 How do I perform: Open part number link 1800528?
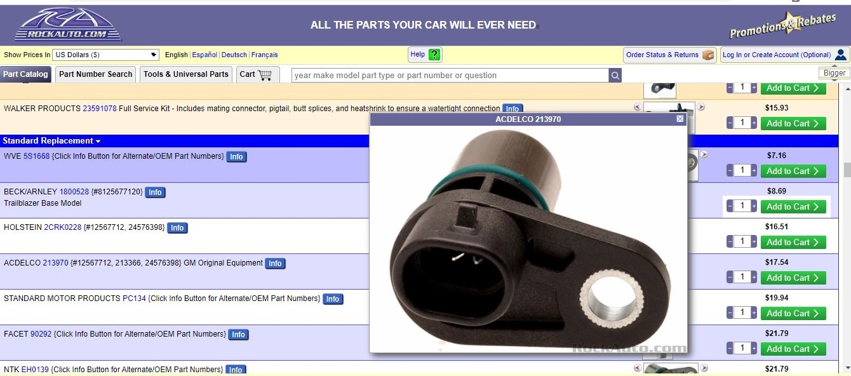74,192
